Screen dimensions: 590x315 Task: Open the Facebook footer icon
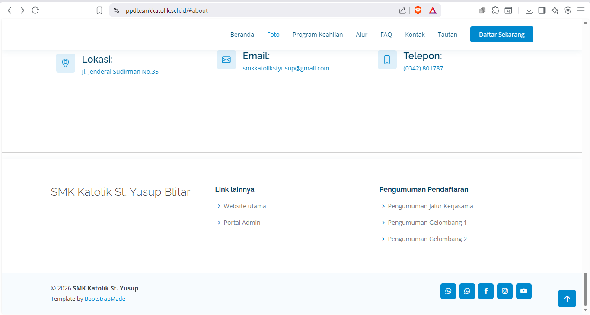[486, 291]
